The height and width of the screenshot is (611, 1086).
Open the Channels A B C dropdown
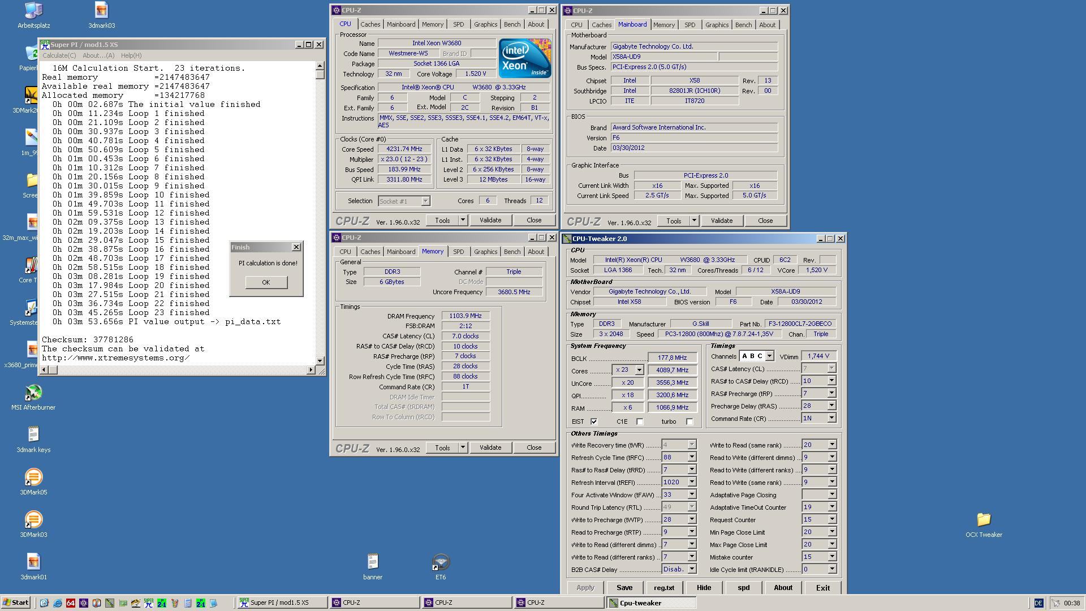click(x=769, y=356)
